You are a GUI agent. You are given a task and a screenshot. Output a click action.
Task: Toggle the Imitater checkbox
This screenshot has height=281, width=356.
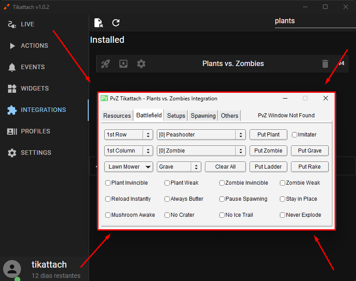click(x=295, y=135)
